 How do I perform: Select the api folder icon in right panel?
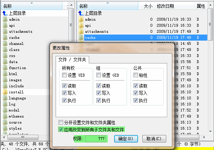coord(81,25)
